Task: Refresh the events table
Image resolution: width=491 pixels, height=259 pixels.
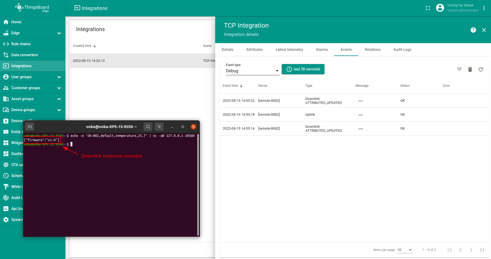Action: (x=481, y=69)
